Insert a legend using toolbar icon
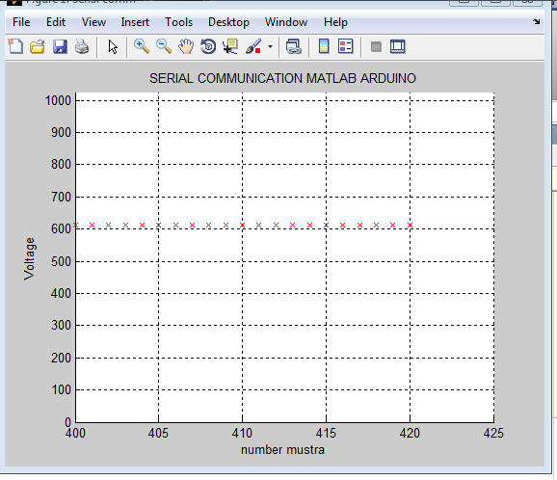 [346, 46]
